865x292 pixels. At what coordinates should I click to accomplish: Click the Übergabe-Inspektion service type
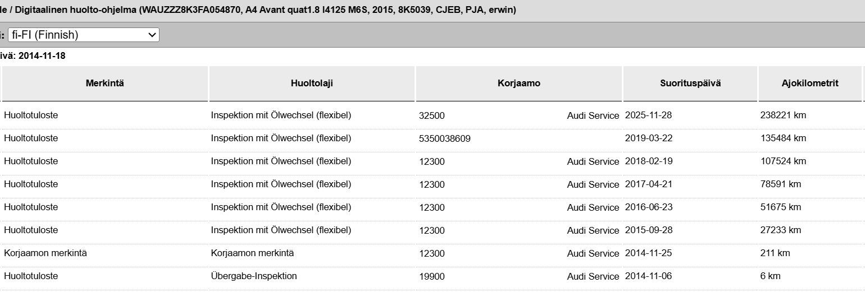pos(254,276)
